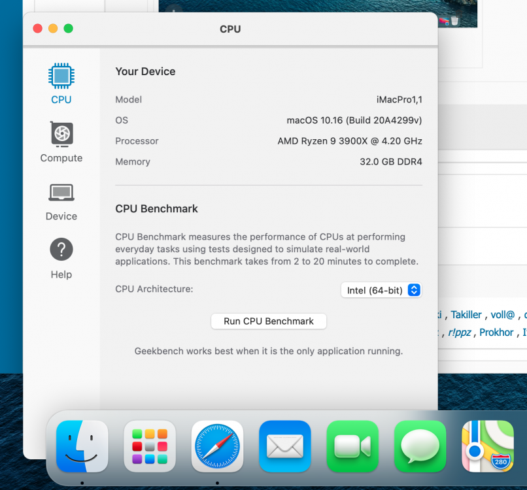The height and width of the screenshot is (490, 527).
Task: Open Mail from the Dock
Action: click(285, 446)
